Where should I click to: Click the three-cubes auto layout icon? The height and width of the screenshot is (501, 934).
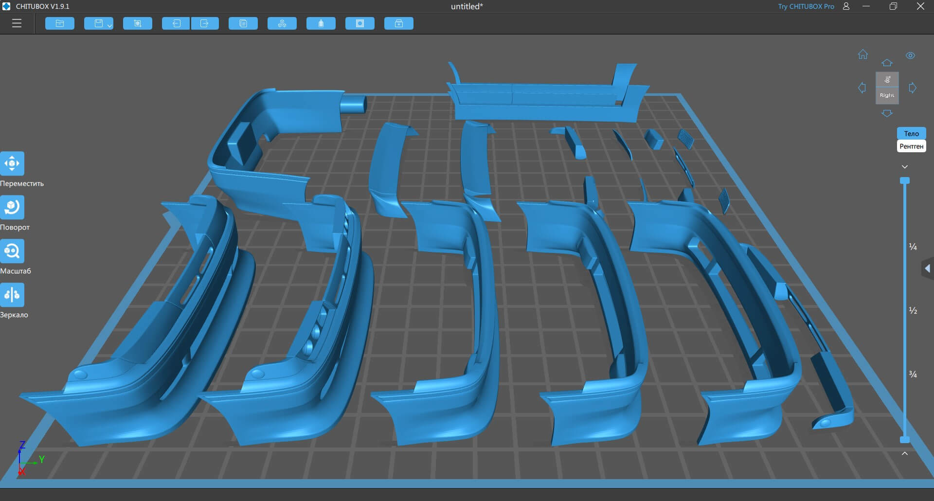(282, 23)
